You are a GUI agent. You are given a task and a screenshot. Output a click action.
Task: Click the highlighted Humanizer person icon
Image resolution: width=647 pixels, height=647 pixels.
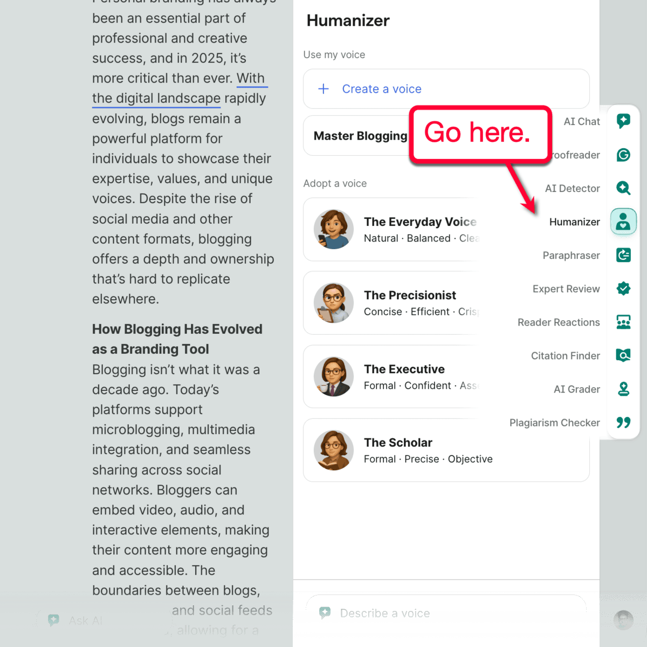pyautogui.click(x=623, y=222)
